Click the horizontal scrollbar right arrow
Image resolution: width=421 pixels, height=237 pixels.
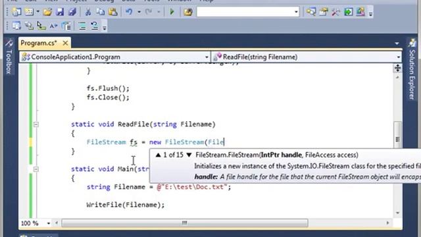coord(387,223)
